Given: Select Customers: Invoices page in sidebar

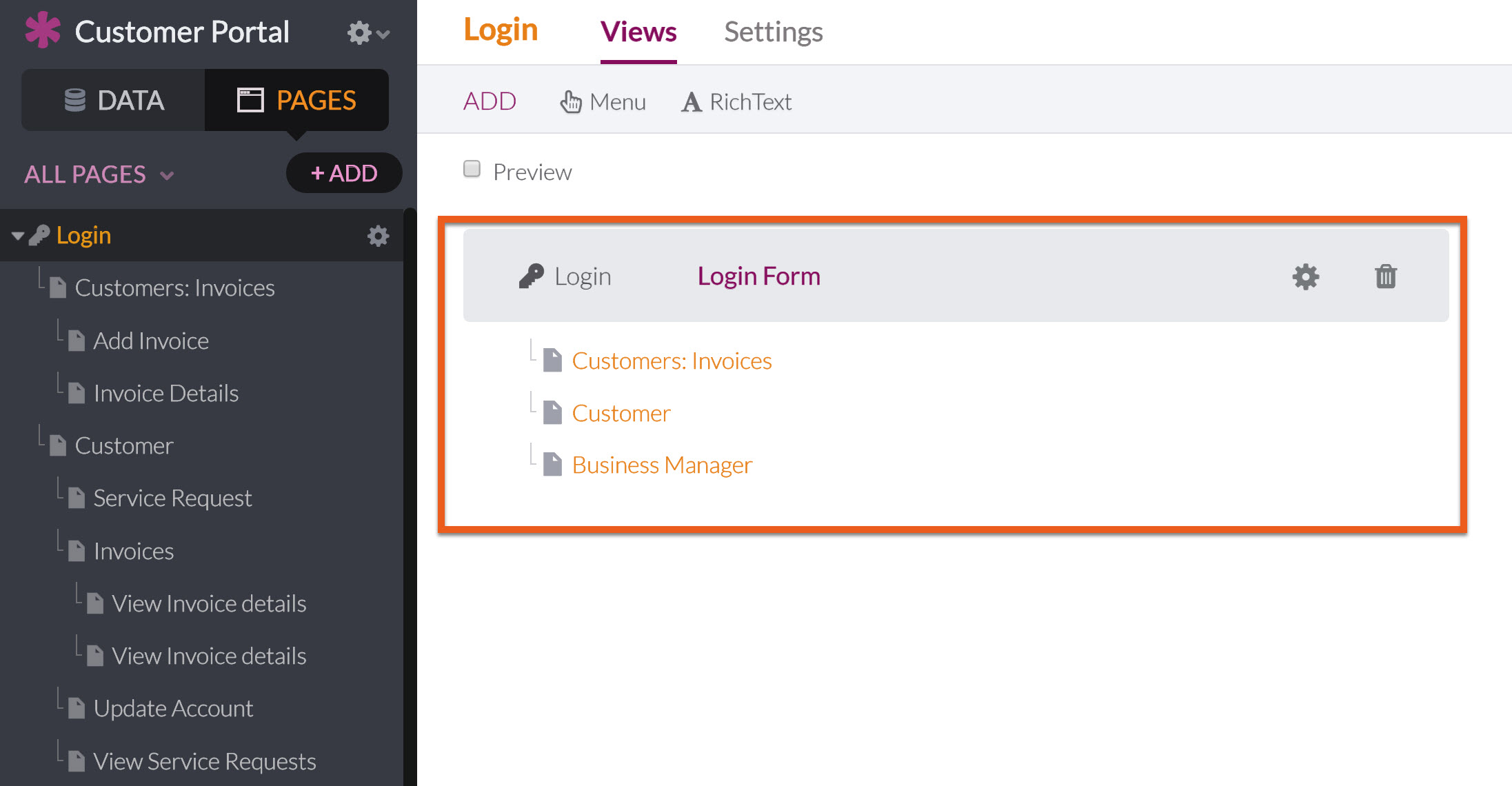Looking at the screenshot, I should tap(174, 288).
